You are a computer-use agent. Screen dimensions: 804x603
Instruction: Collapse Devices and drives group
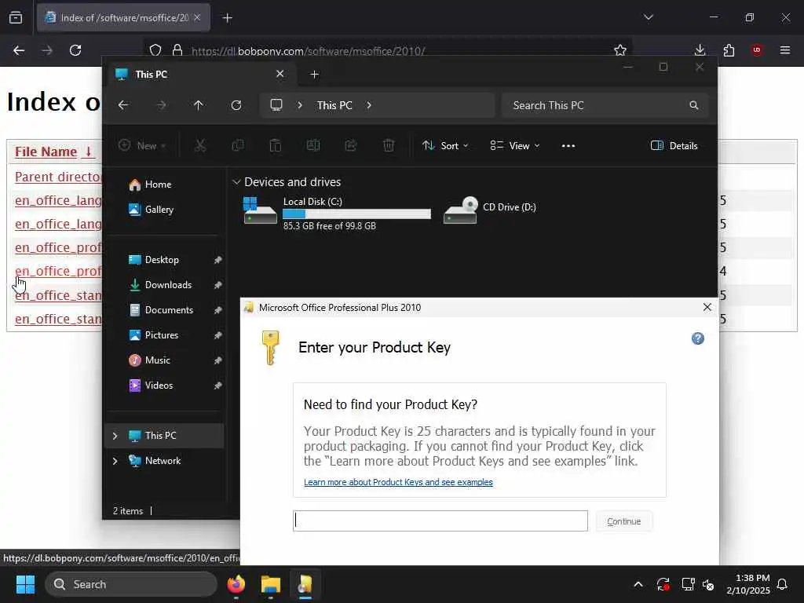pyautogui.click(x=236, y=182)
